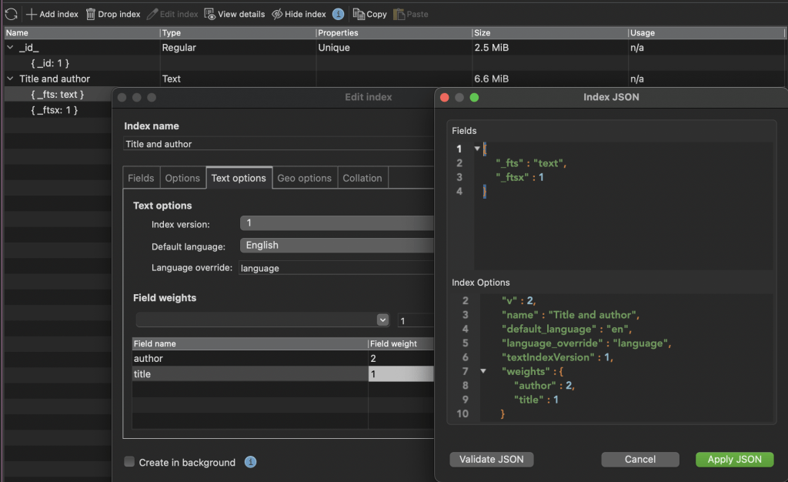Drop the selected index
The image size is (788, 482).
click(x=112, y=13)
